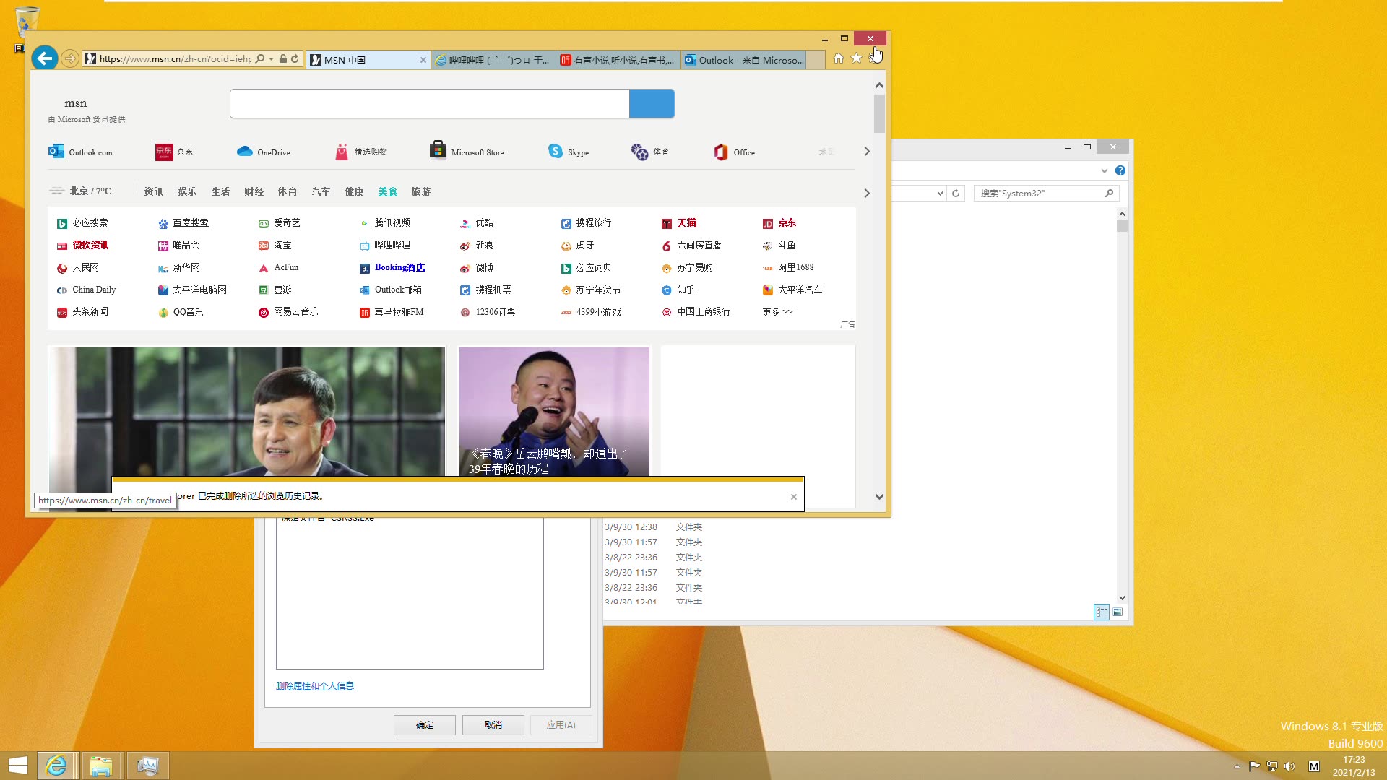The image size is (1387, 780).
Task: Open the 资讯 category
Action: point(154,191)
